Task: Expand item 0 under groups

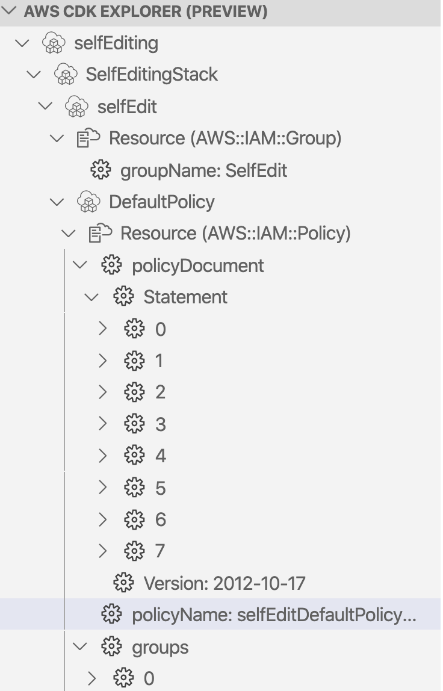Action: click(x=91, y=678)
